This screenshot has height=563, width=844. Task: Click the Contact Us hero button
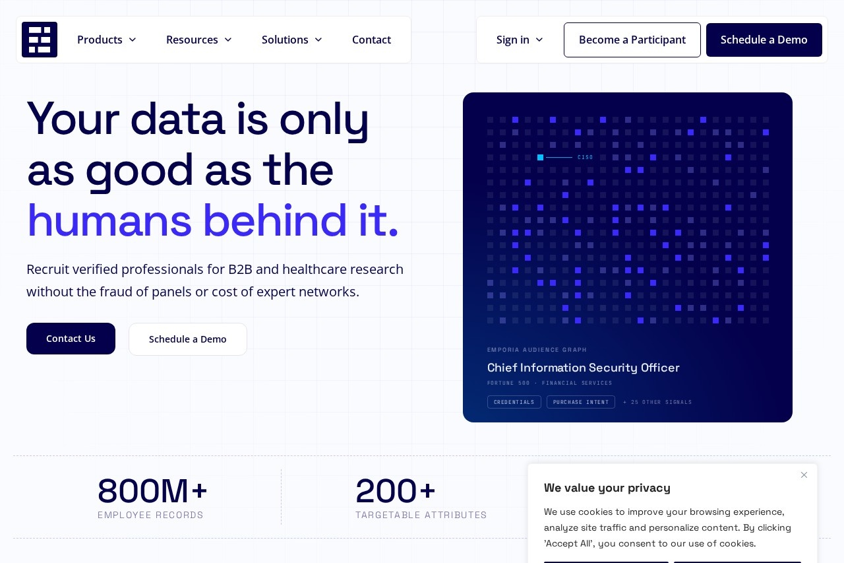(x=71, y=339)
